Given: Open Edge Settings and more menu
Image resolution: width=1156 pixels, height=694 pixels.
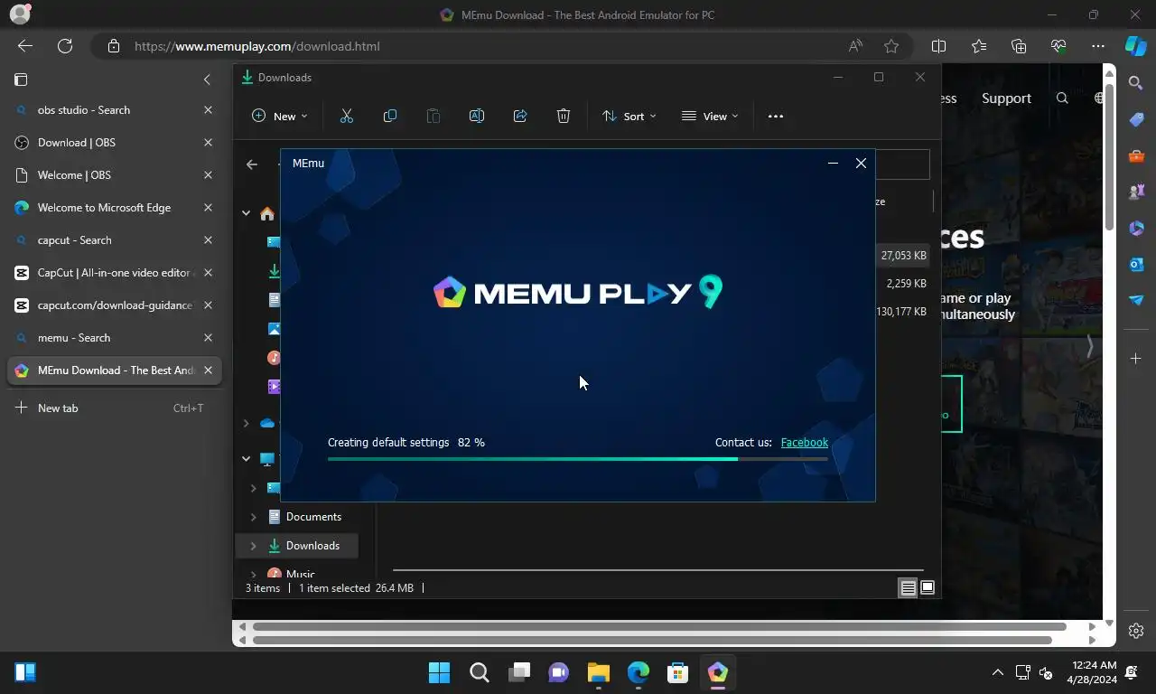Looking at the screenshot, I should coord(1098,46).
